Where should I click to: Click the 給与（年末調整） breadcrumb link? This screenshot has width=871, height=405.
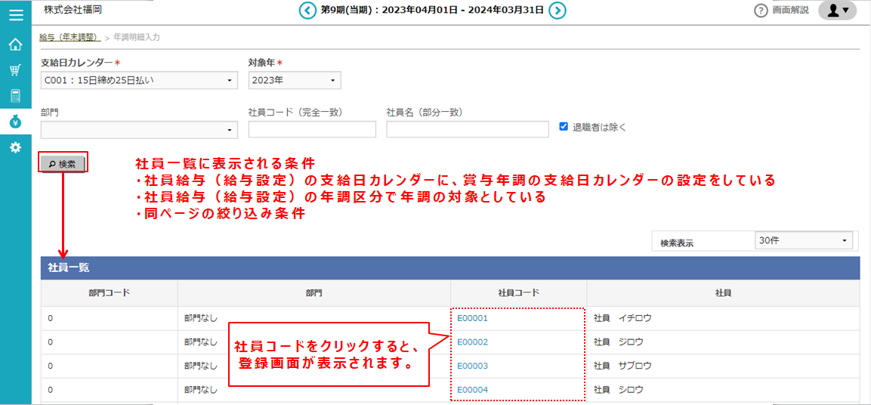pos(69,37)
